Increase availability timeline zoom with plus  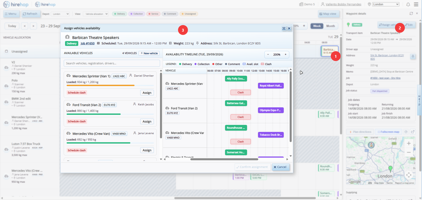[285, 54]
